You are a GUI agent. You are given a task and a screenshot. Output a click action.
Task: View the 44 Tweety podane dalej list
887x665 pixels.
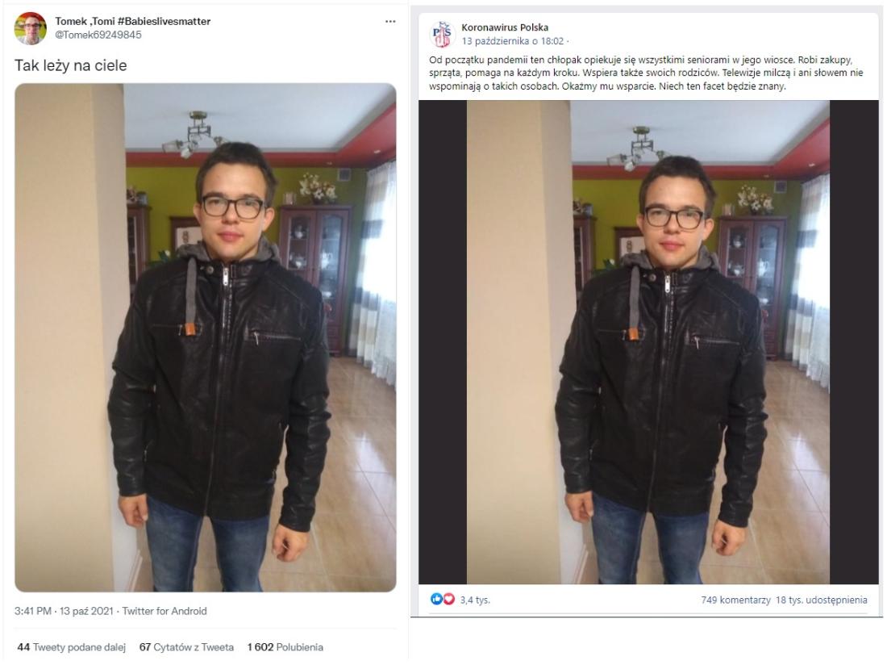pos(71,647)
